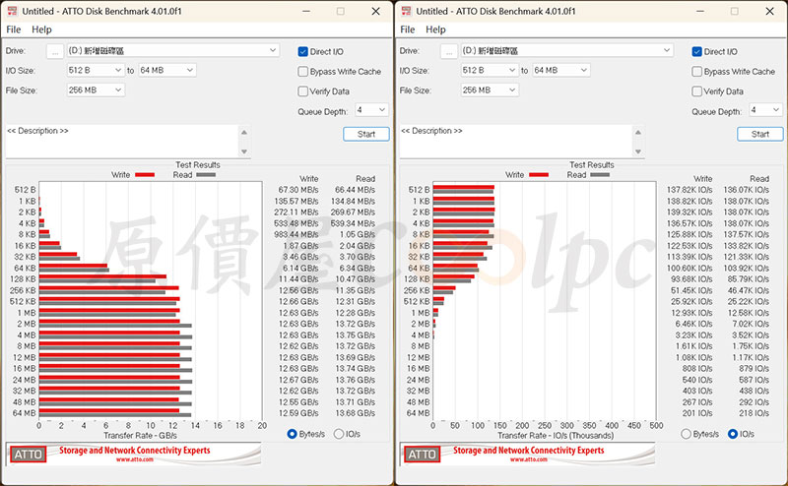Click Description text field in right window

pos(515,141)
